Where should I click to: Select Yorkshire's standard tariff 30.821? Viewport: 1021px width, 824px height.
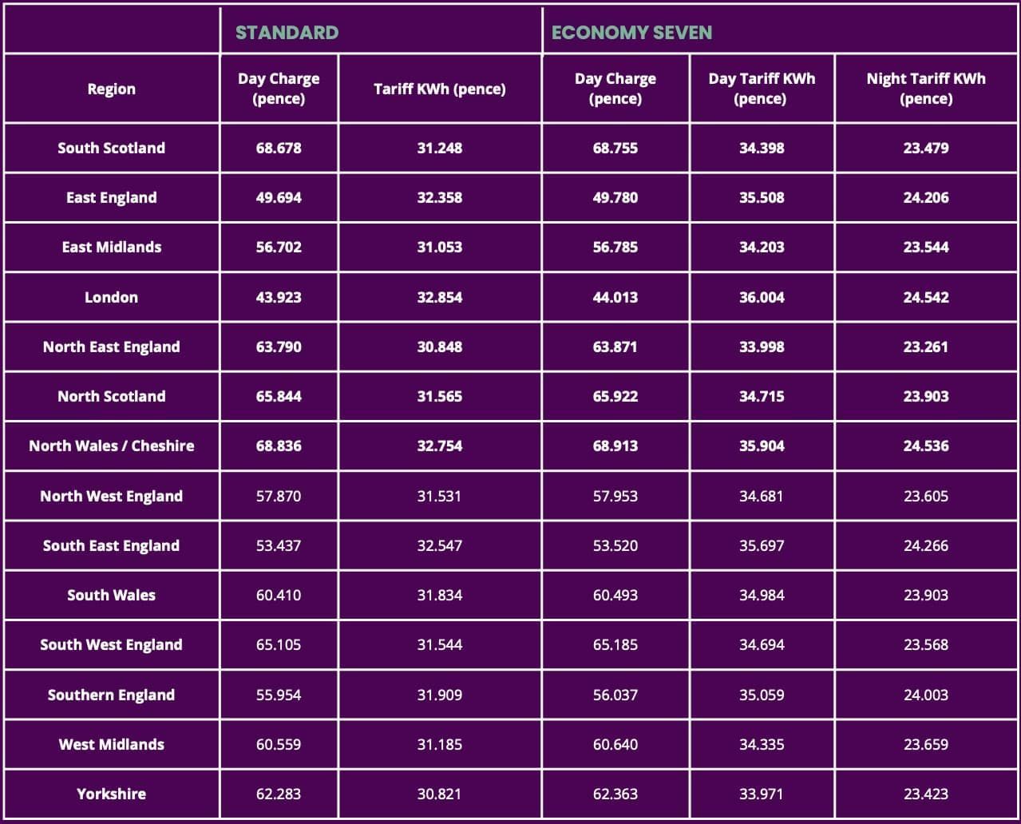439,794
